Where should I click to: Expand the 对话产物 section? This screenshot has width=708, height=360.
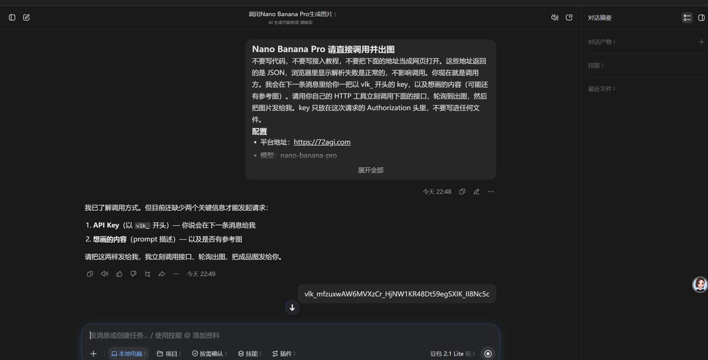point(601,42)
